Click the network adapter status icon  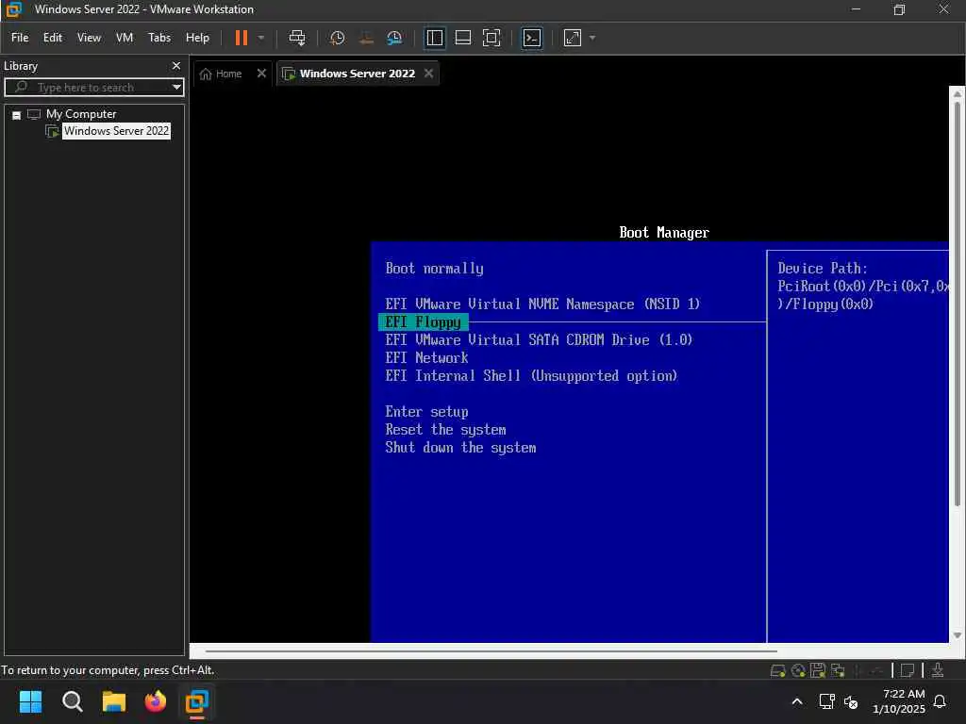click(x=838, y=670)
